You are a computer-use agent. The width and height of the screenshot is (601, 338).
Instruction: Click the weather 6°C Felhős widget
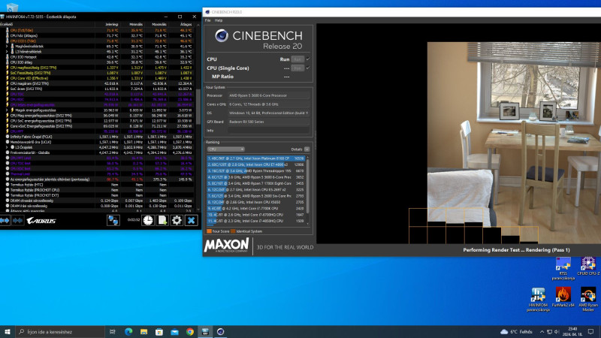tap(517, 331)
